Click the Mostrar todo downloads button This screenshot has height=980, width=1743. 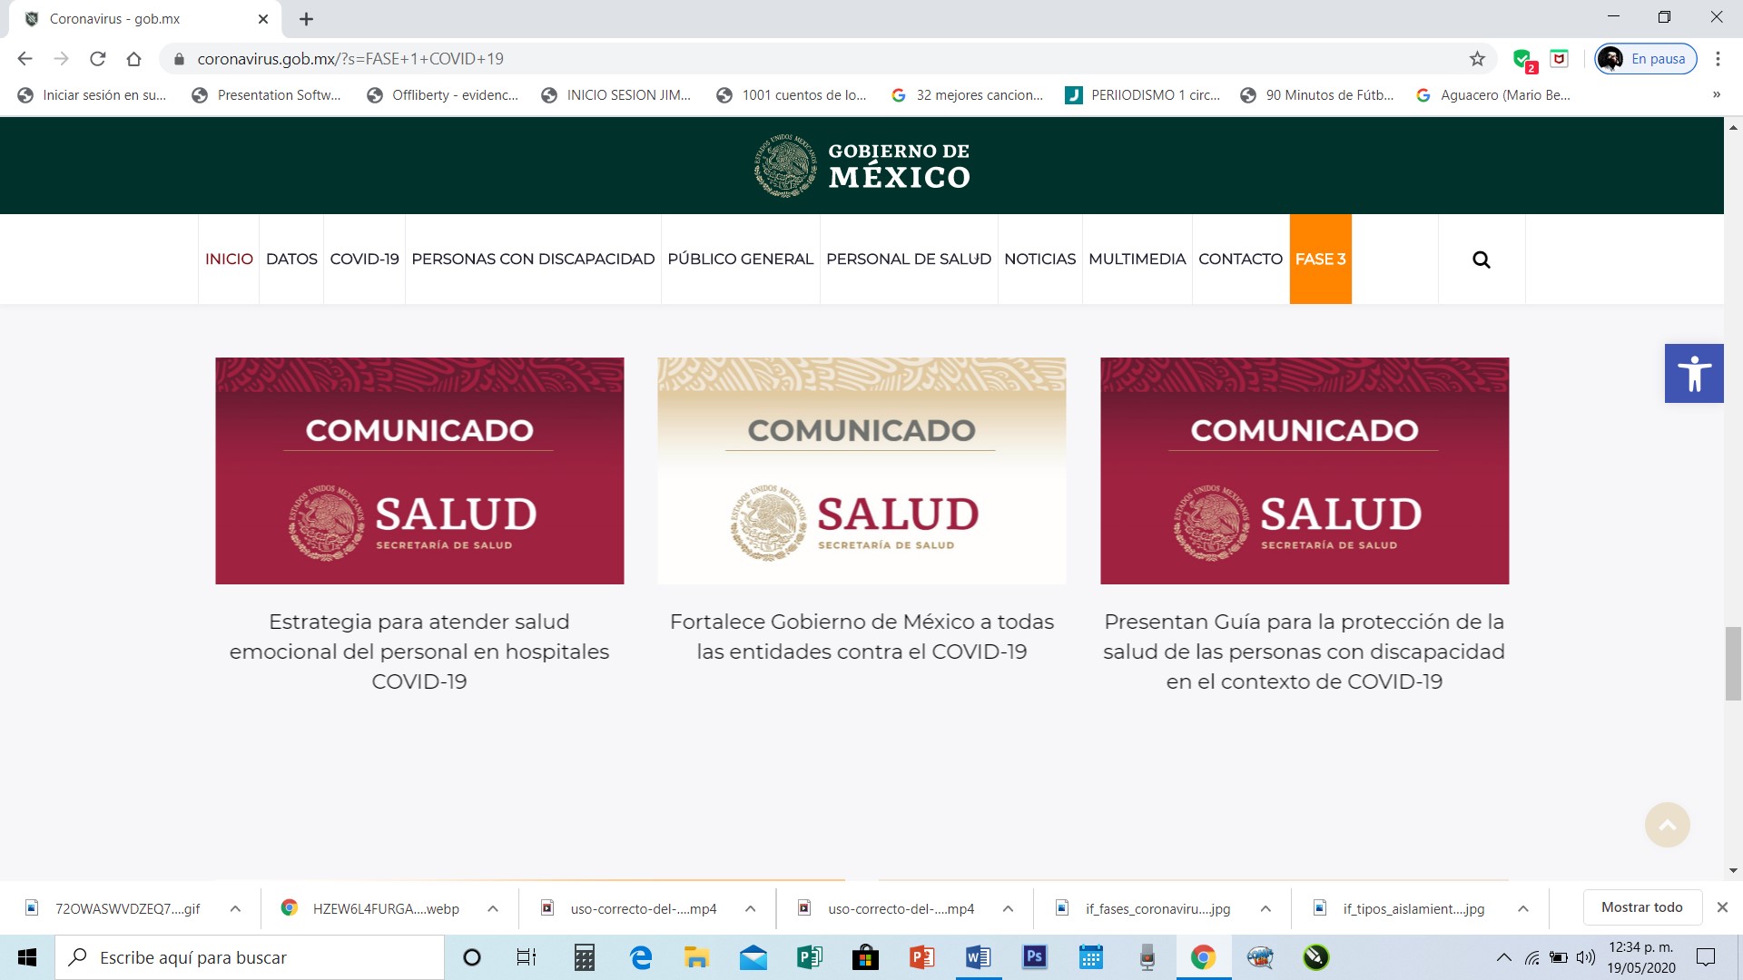point(1641,907)
